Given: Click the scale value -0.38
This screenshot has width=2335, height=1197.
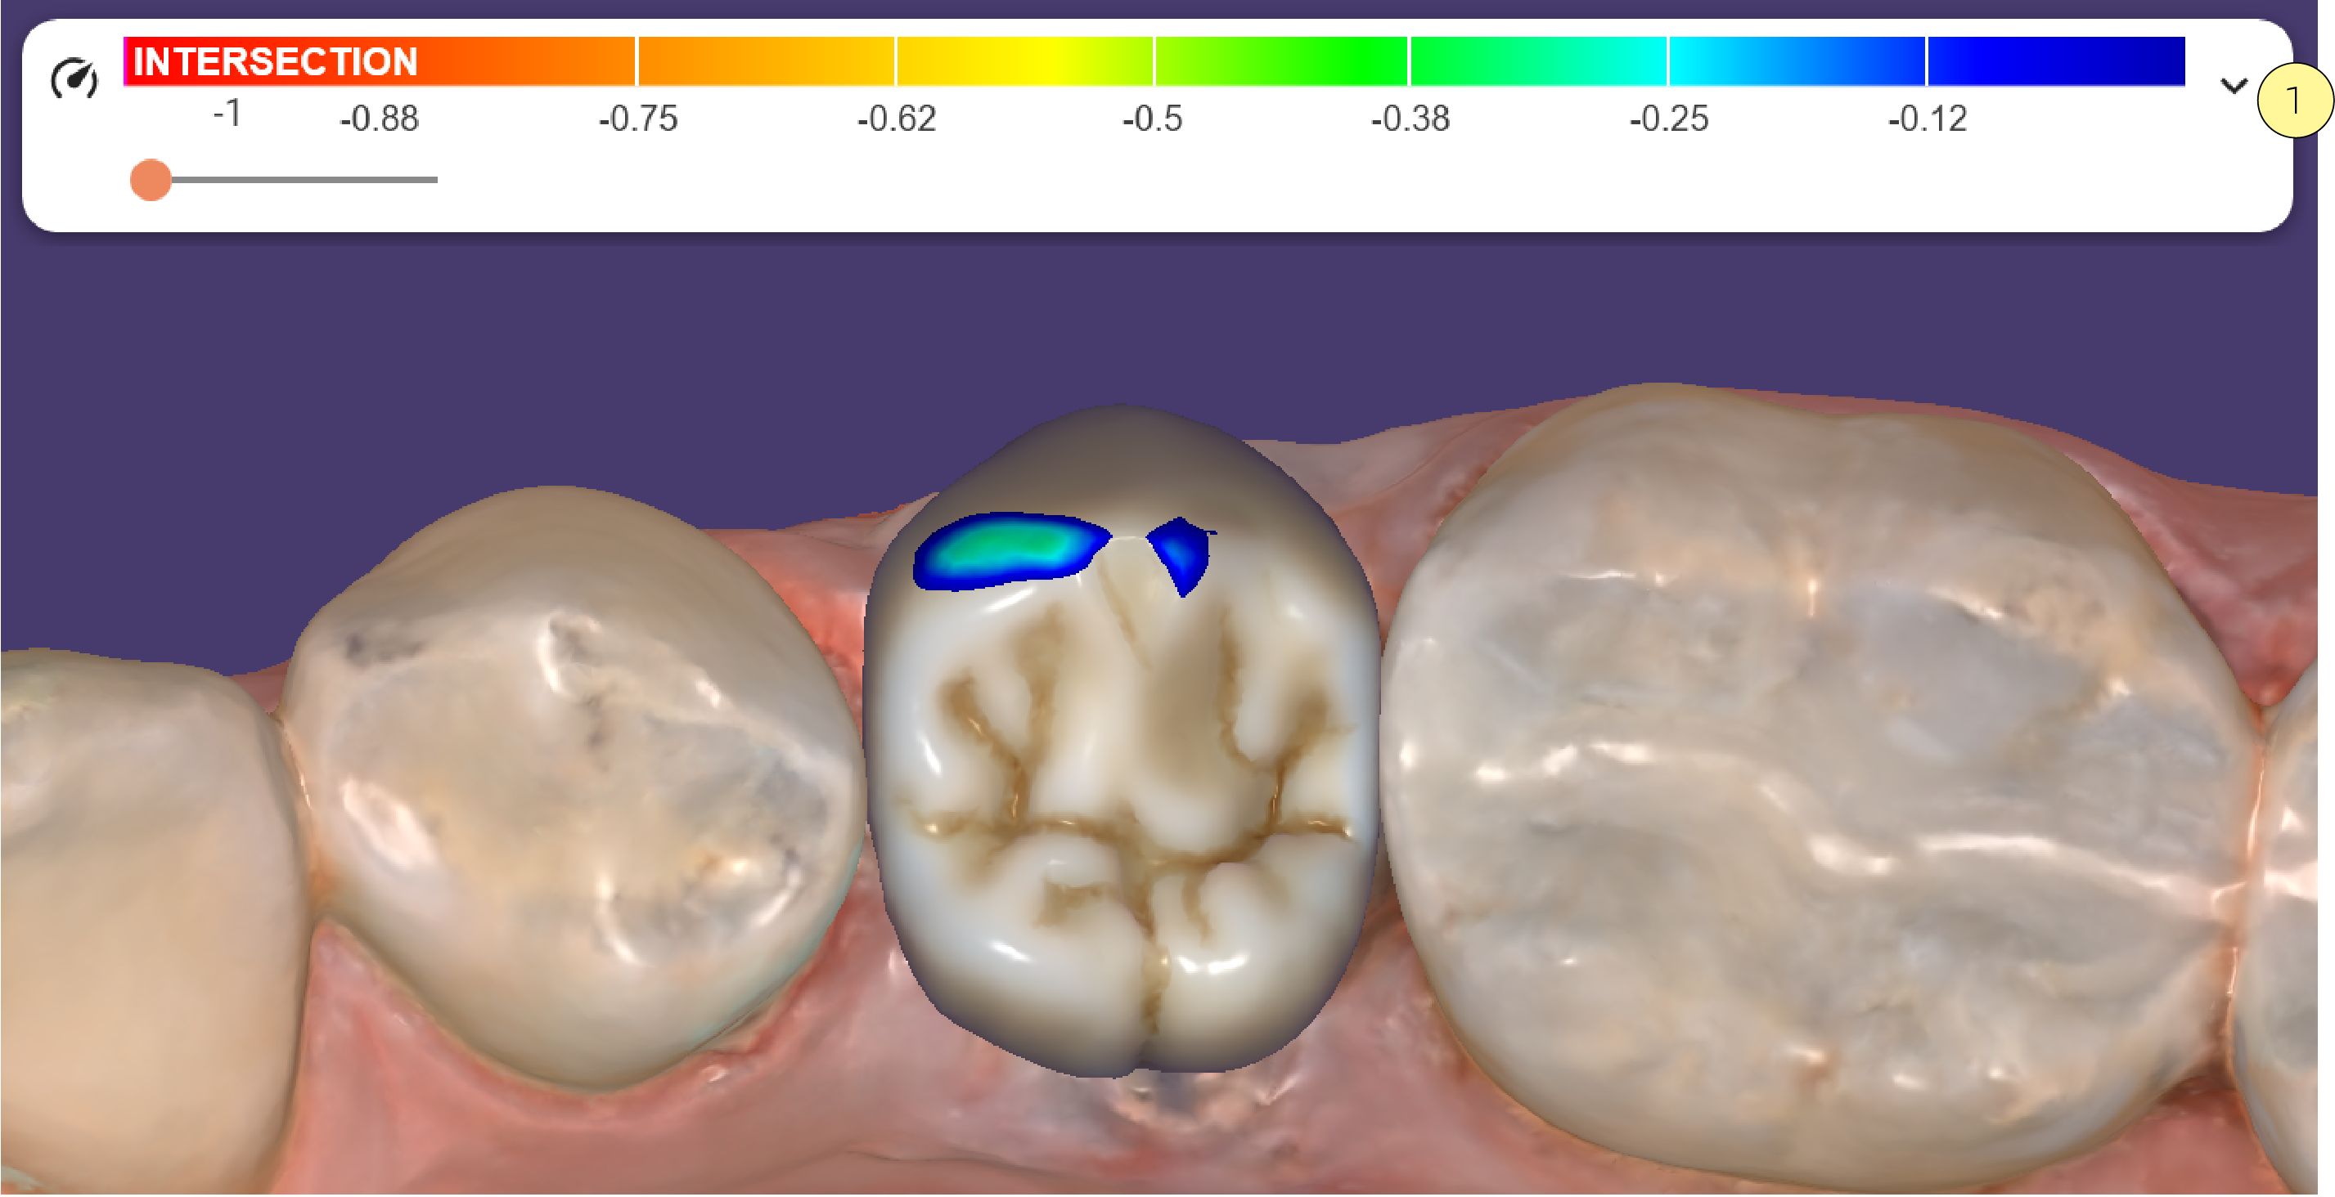Looking at the screenshot, I should (x=1410, y=118).
